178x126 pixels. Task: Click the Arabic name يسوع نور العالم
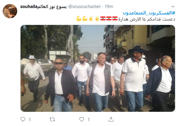[x=52, y=7]
